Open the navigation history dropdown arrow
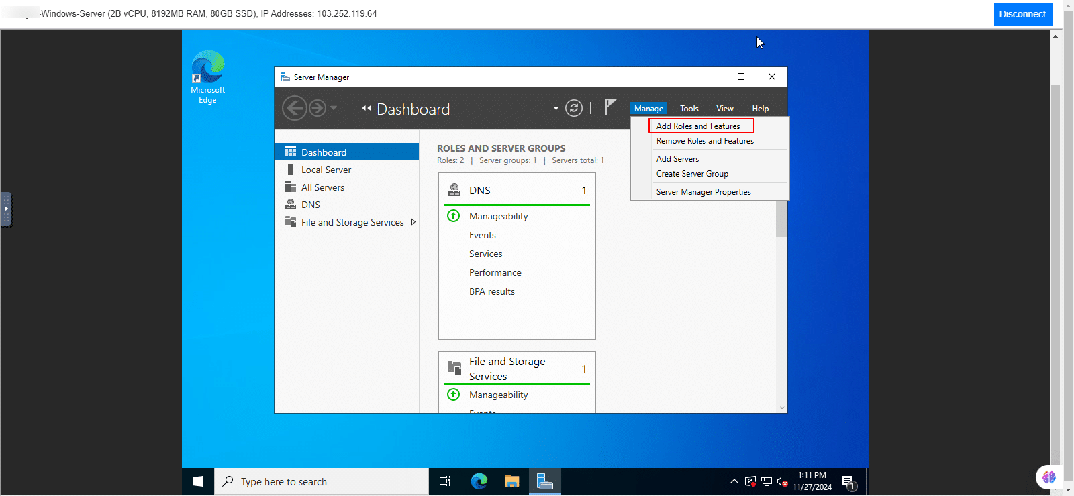 [334, 108]
